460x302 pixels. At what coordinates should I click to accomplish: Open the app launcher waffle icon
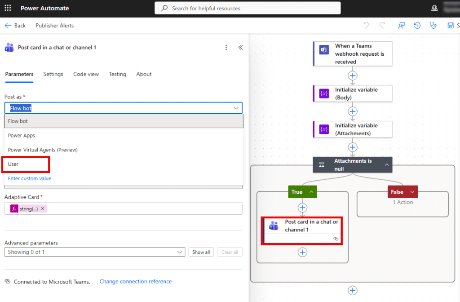click(x=8, y=9)
